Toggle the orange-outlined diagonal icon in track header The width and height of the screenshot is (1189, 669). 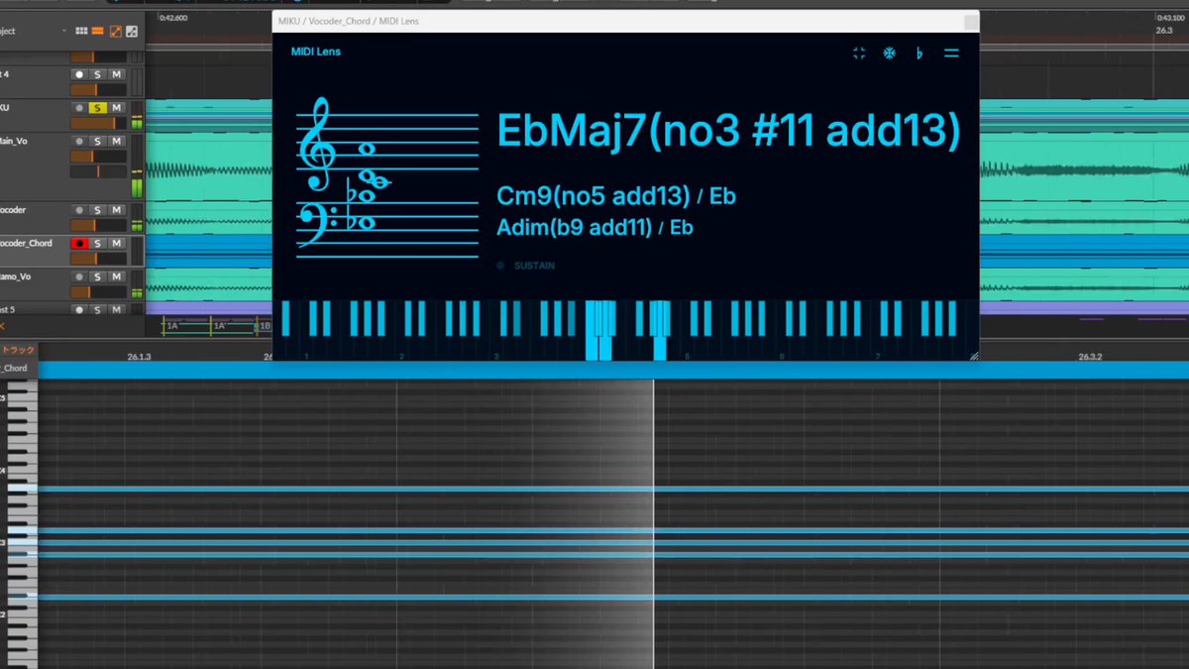tap(115, 32)
